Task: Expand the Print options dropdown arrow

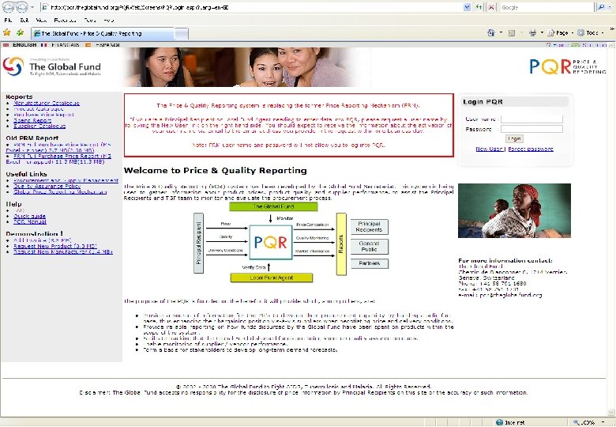Action: coord(542,32)
